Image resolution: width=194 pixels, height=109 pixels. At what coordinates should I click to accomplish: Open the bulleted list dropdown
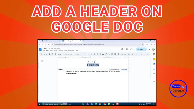coord(130,54)
